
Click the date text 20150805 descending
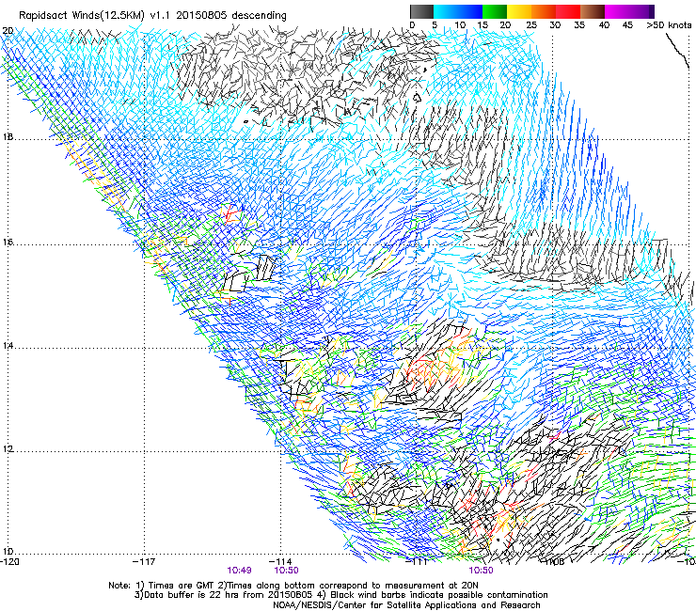(x=231, y=16)
